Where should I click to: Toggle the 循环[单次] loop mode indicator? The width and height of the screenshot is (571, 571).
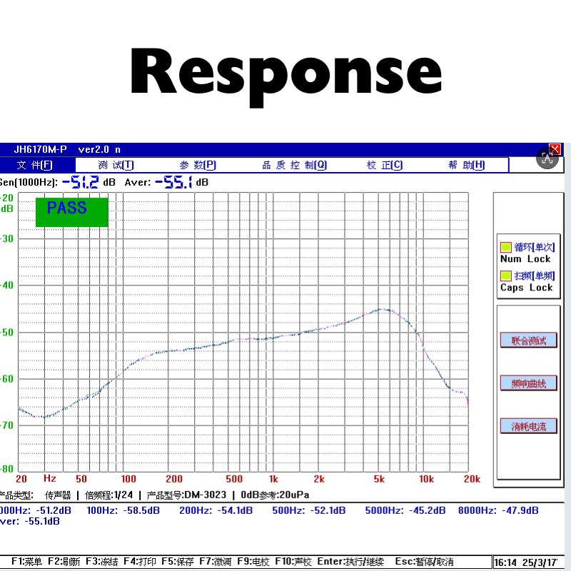[x=506, y=247]
